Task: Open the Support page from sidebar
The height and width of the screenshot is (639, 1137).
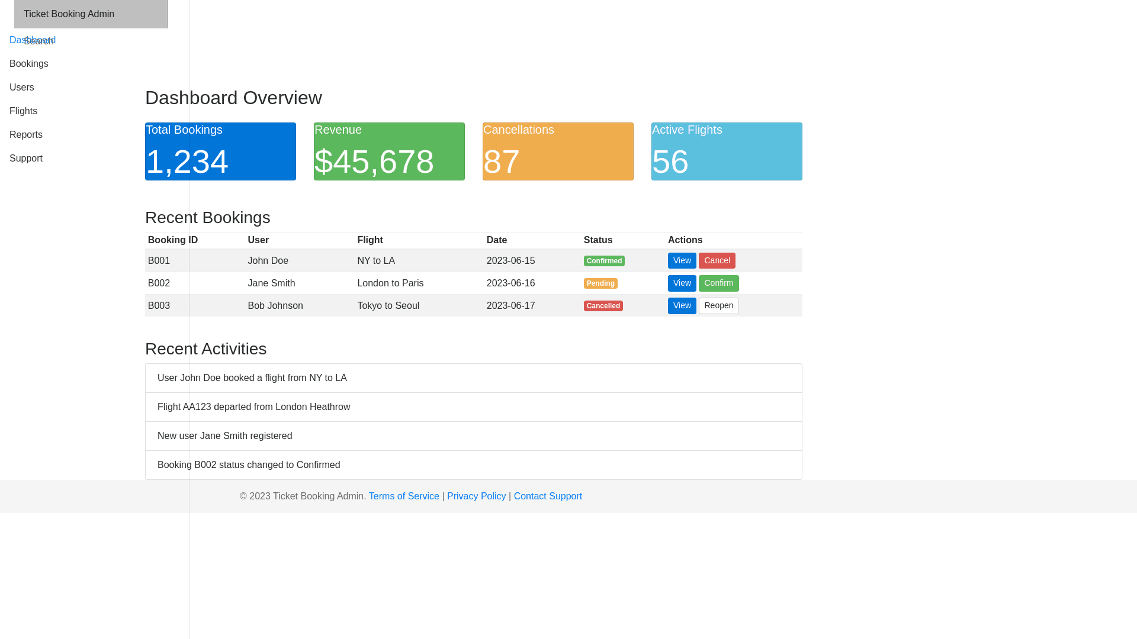Action: [x=26, y=159]
